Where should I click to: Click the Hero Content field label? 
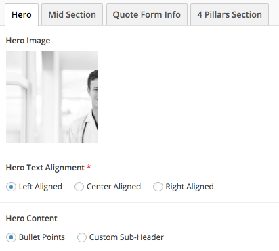(32, 219)
